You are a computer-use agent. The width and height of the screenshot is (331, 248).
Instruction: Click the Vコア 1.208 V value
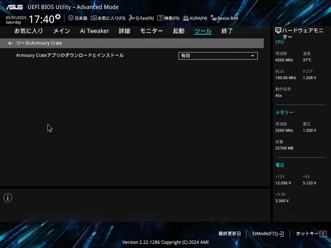pos(309,78)
